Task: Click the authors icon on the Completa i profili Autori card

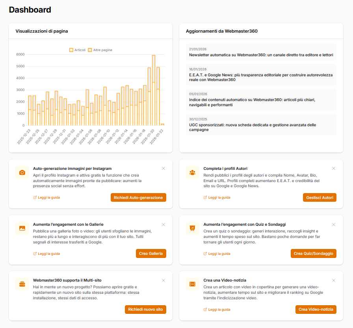Action: [192, 172]
